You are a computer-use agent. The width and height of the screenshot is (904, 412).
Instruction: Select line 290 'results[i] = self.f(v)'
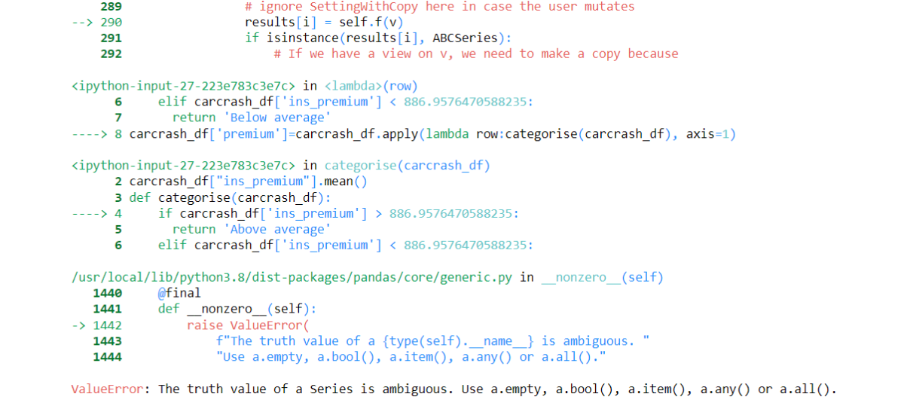pyautogui.click(x=324, y=22)
